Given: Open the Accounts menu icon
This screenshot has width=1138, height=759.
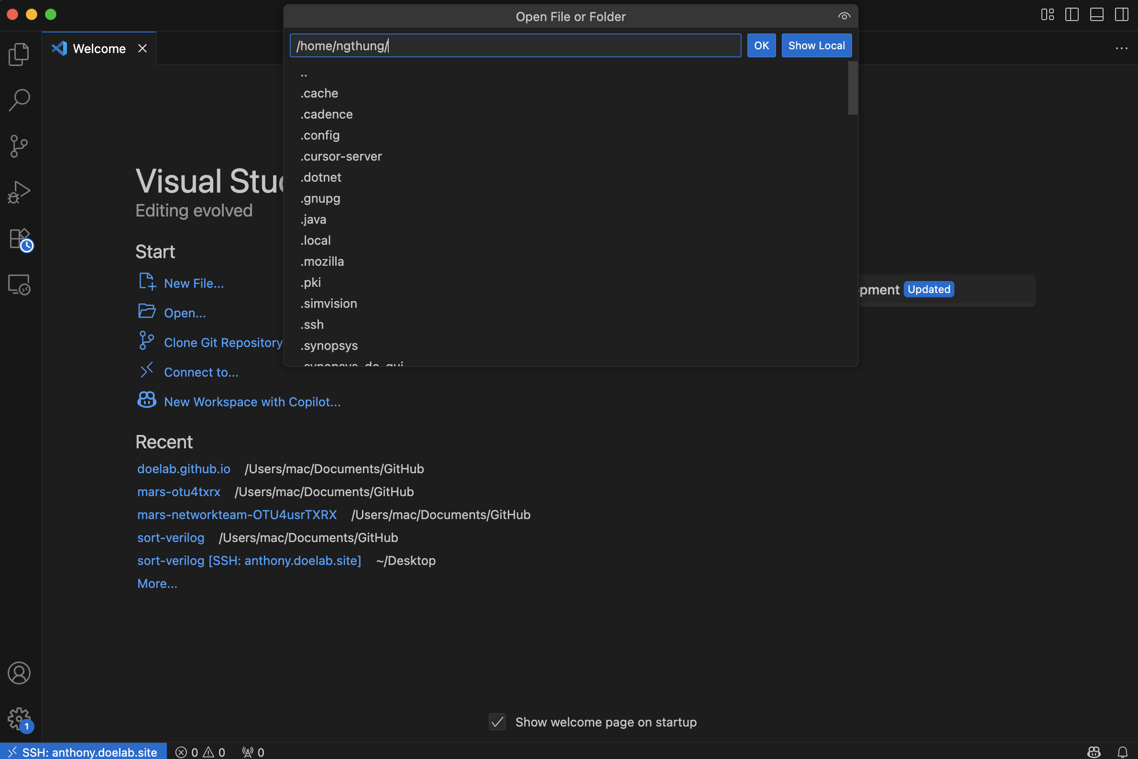Looking at the screenshot, I should [20, 673].
